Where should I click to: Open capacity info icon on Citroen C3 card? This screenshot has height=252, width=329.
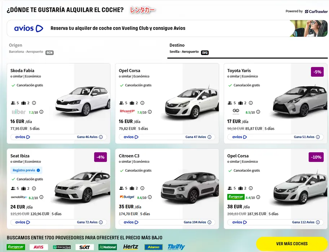(x=142, y=188)
